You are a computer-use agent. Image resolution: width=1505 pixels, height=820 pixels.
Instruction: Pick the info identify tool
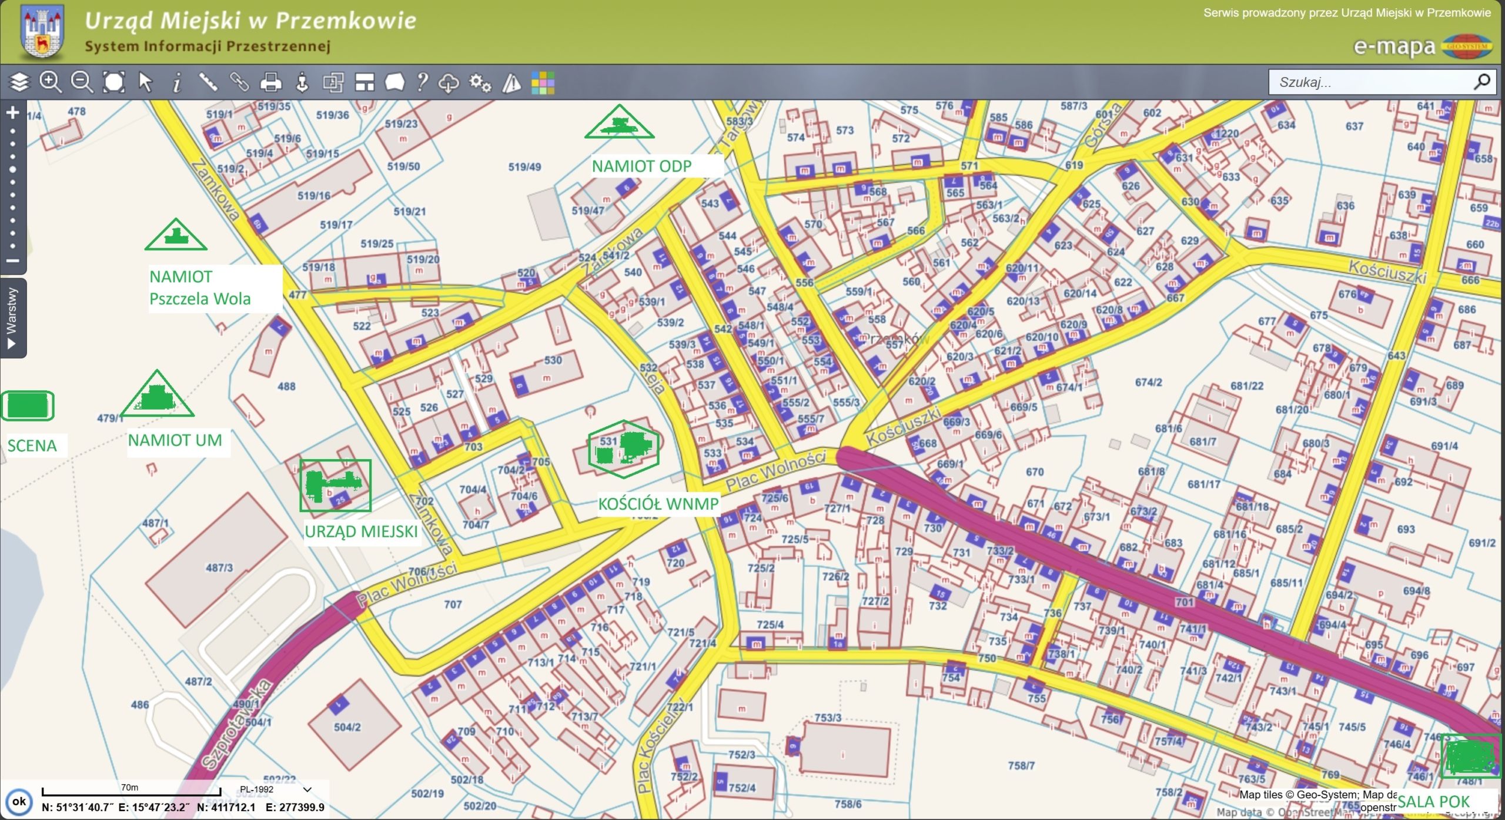176,83
